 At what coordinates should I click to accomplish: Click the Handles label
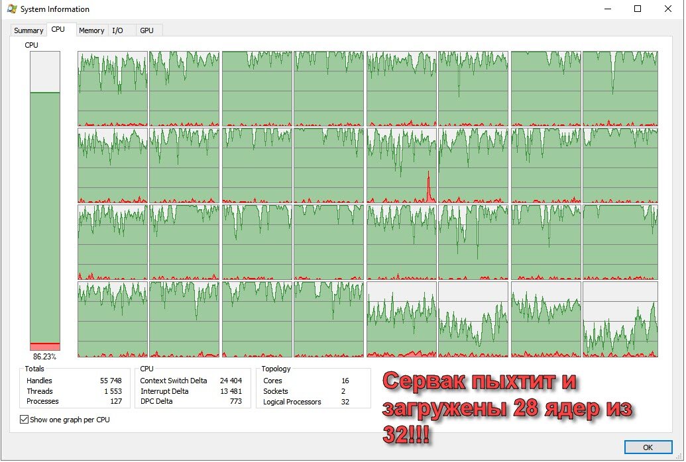(39, 381)
